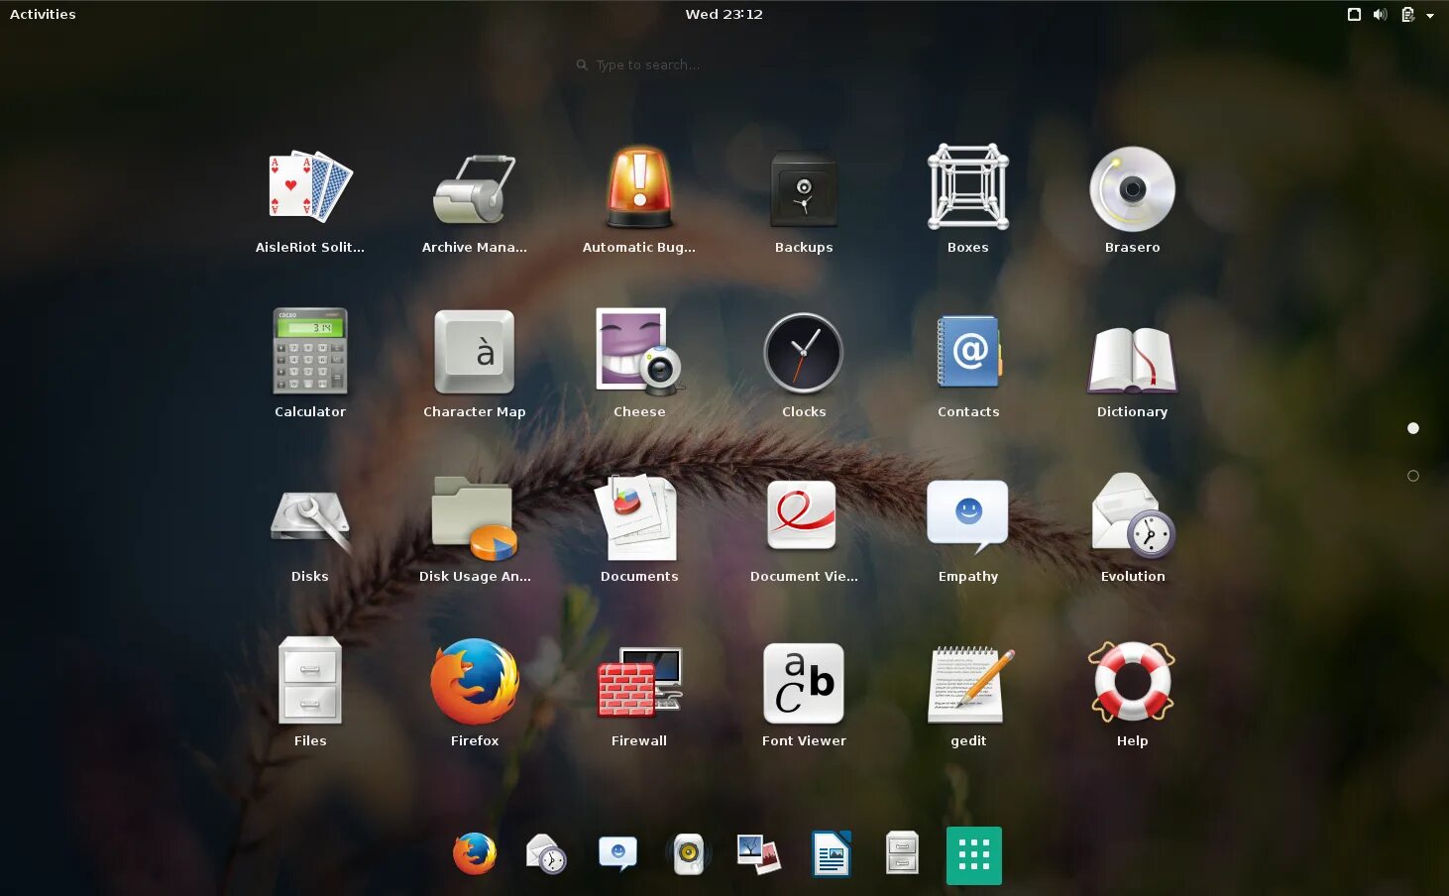
Task: Open the clock calendar menu
Action: point(724,14)
